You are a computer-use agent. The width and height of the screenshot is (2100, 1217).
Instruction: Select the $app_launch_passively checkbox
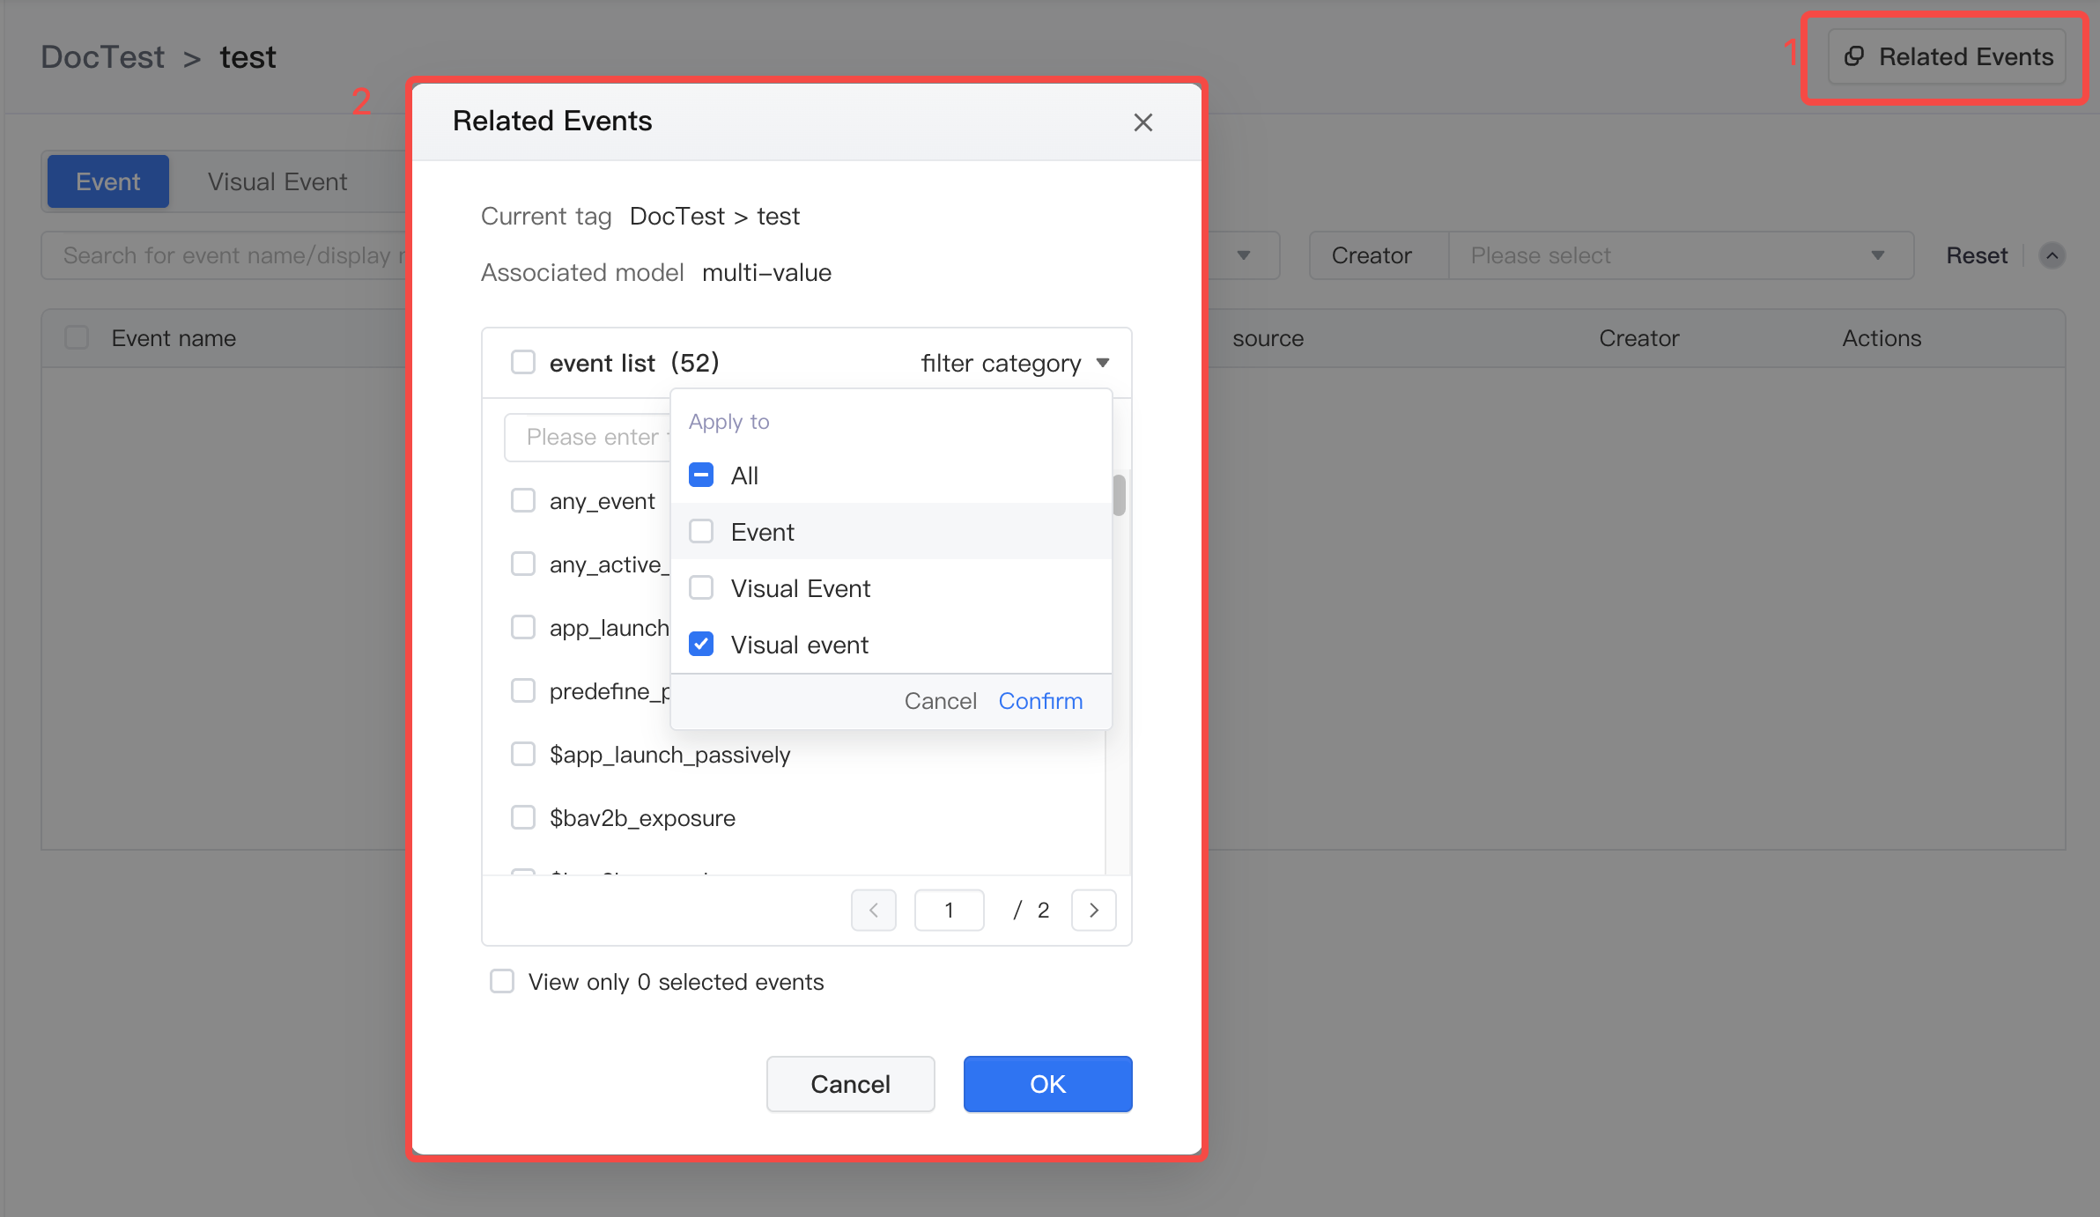point(523,754)
